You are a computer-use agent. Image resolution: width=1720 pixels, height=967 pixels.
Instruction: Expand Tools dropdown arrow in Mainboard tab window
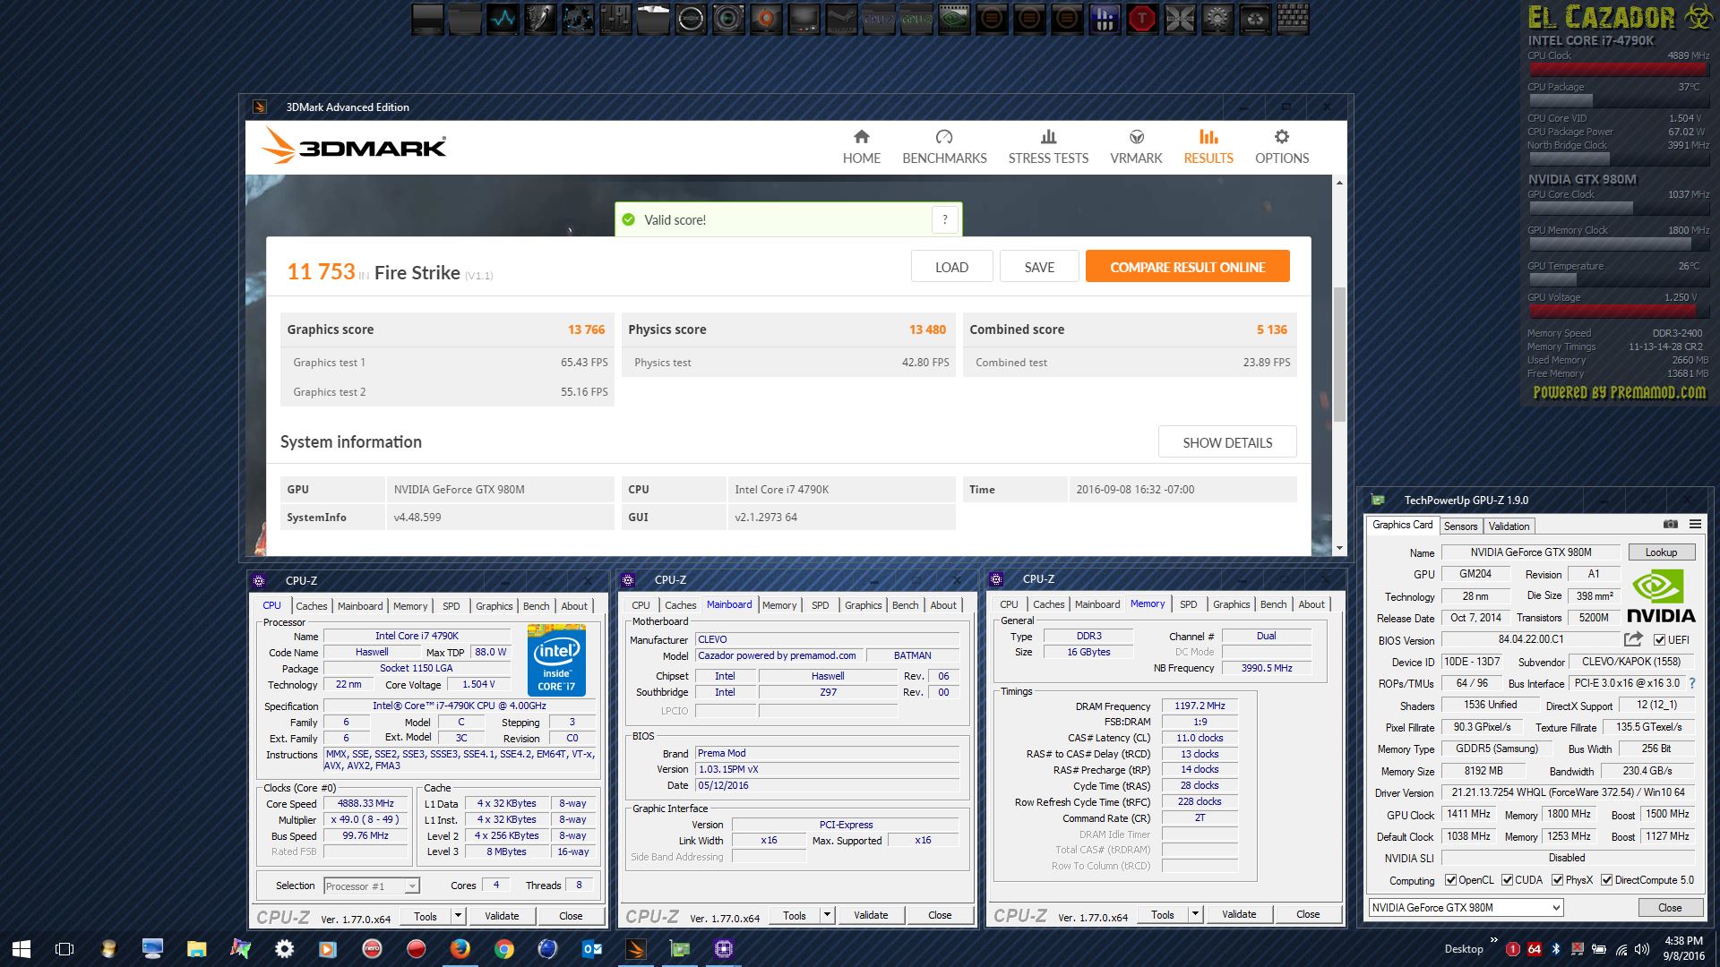pyautogui.click(x=827, y=915)
